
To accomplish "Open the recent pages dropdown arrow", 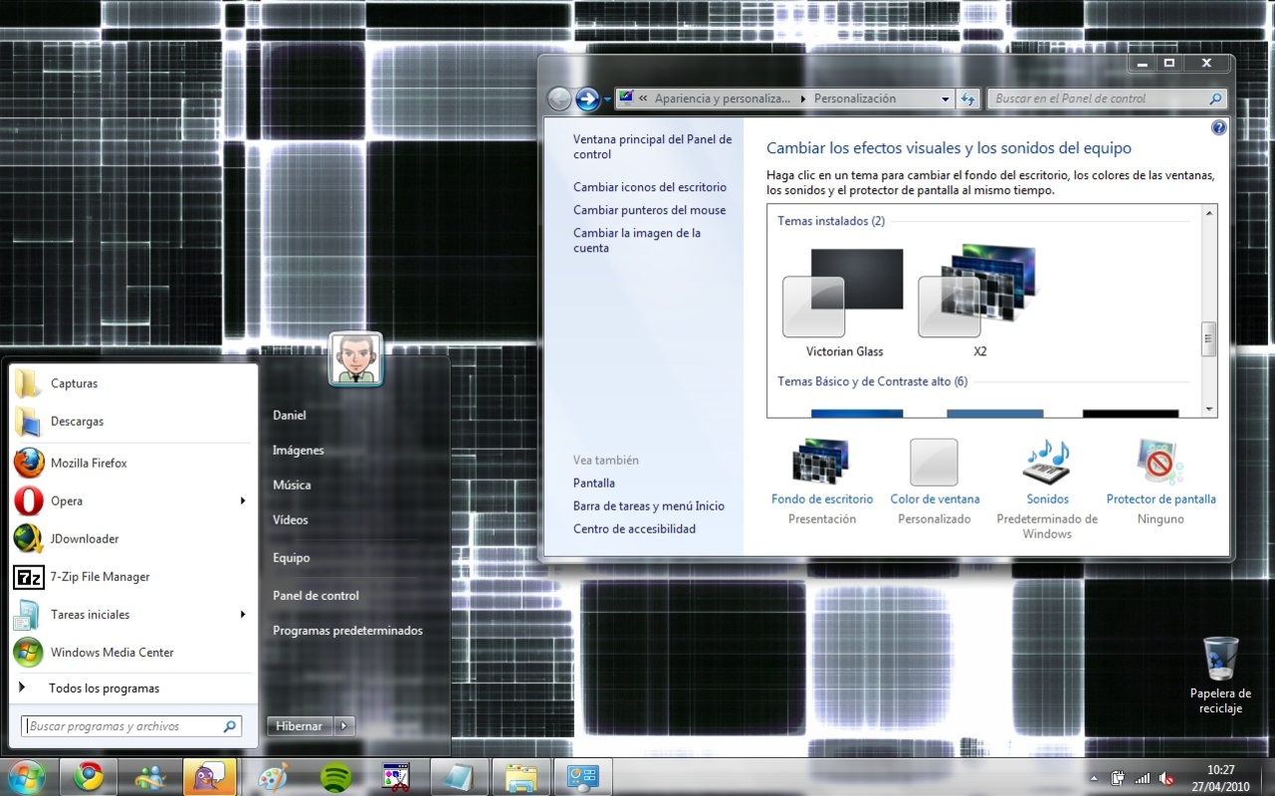I will point(607,99).
